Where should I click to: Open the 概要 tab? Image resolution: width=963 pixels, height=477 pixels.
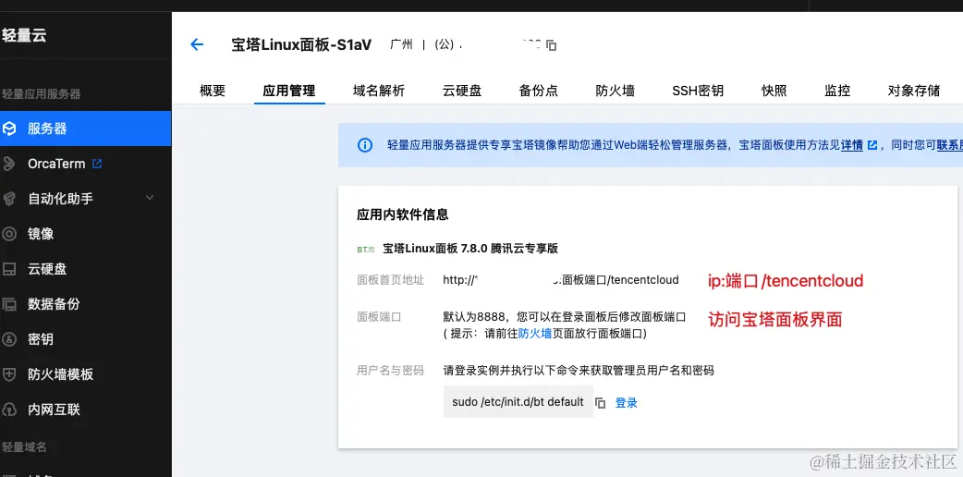(x=213, y=91)
